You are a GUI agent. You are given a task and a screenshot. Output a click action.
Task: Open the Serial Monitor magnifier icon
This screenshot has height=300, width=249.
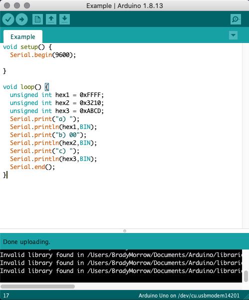click(x=236, y=19)
